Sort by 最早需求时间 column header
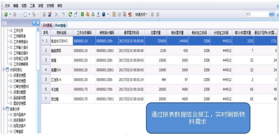 131,33
